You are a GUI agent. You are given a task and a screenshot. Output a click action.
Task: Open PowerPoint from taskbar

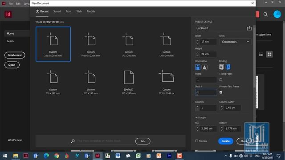click(x=159, y=156)
